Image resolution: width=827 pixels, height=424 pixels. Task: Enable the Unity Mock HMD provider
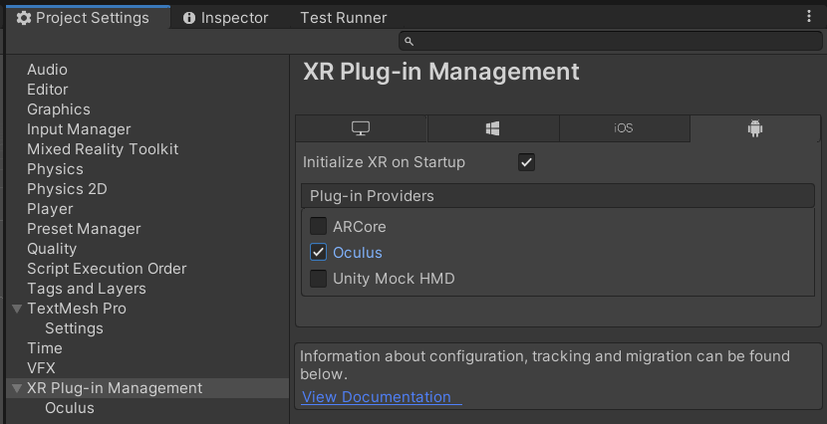click(x=318, y=279)
